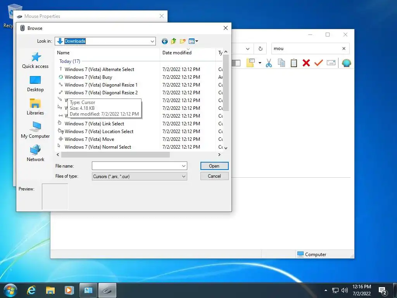
Task: Click the Cancel button
Action: click(x=214, y=176)
